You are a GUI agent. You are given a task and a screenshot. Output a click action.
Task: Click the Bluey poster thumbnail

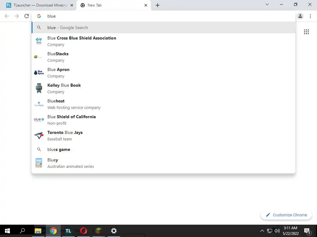[x=39, y=163]
